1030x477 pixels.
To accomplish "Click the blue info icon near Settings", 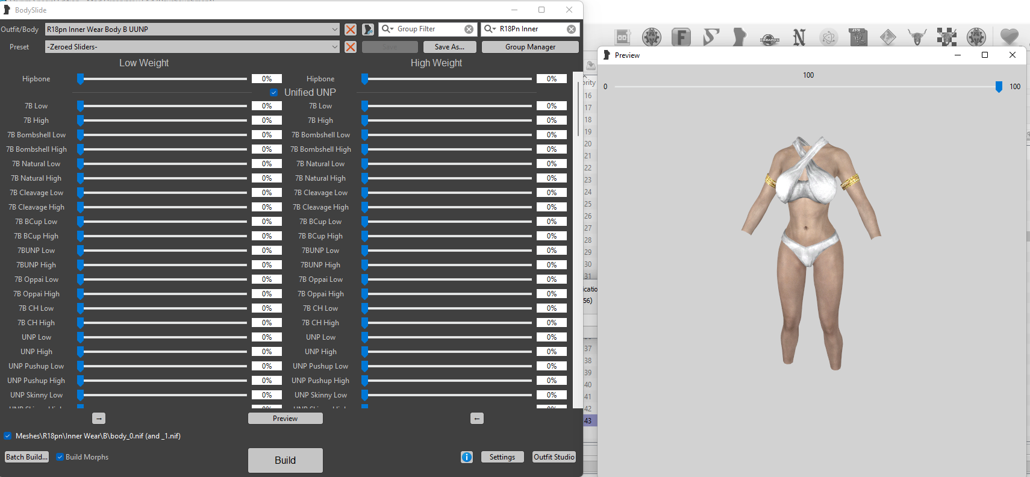I will [x=467, y=457].
